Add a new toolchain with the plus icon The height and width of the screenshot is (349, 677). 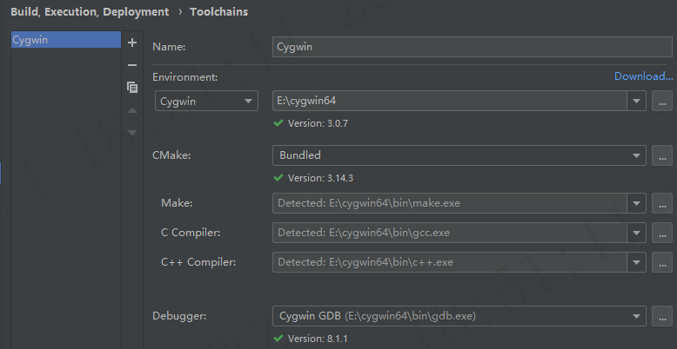tap(132, 43)
